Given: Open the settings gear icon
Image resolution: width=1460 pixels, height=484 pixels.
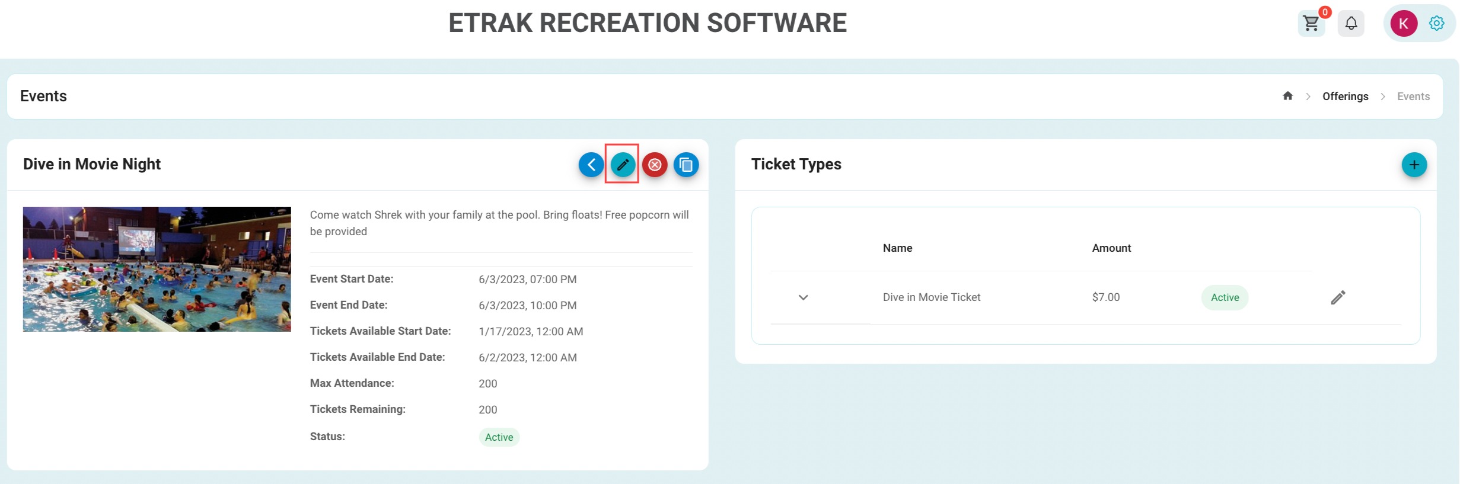Looking at the screenshot, I should 1436,24.
